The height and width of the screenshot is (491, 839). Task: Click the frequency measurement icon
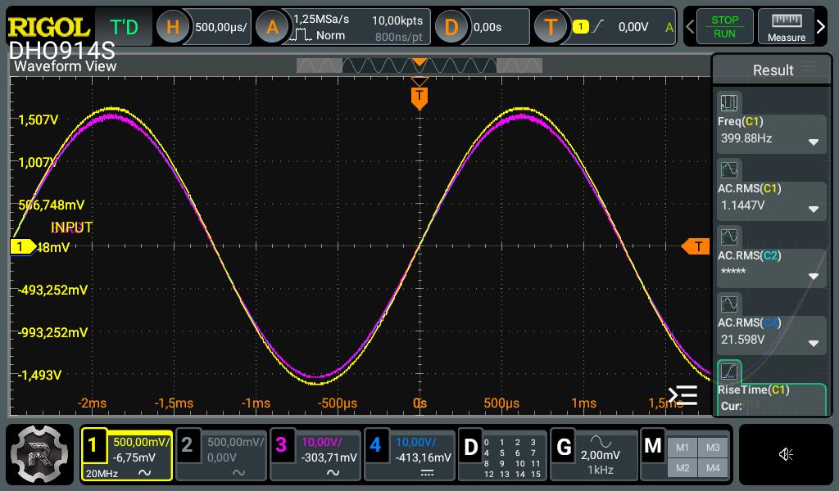click(x=728, y=102)
